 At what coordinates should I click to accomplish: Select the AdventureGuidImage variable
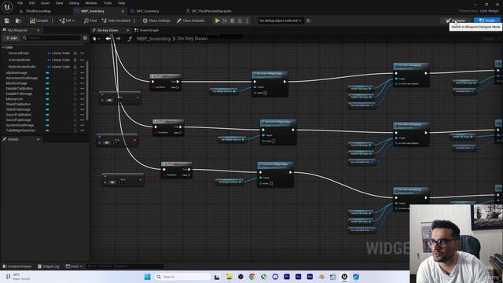click(x=22, y=78)
